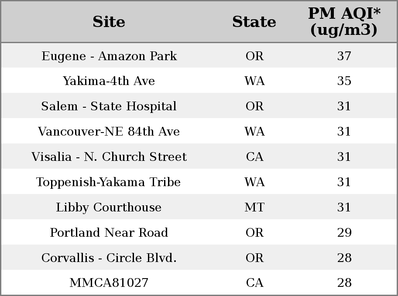Select the Toppenish-Yakama Tribe row
Viewport: 398px width, 296px height.
(x=199, y=182)
